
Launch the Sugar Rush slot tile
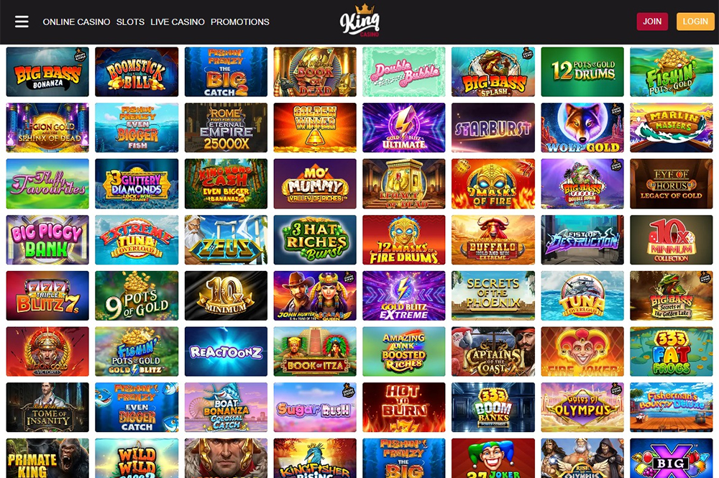tap(315, 408)
